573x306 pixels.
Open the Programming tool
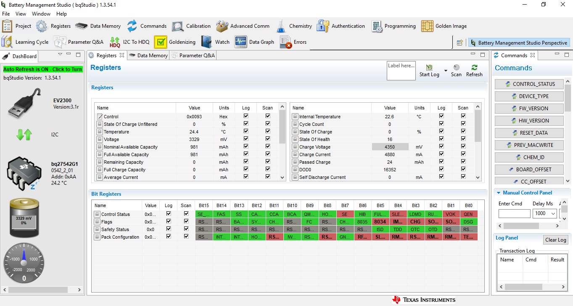(x=377, y=26)
